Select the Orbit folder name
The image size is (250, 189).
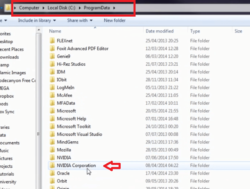[62, 181]
